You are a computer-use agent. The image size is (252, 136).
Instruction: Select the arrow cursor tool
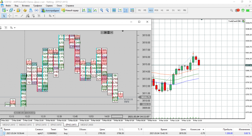pyautogui.click(x=4, y=16)
